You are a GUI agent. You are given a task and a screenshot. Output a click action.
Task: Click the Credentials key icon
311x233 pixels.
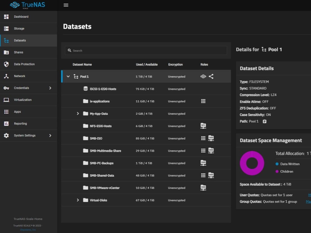[6, 88]
